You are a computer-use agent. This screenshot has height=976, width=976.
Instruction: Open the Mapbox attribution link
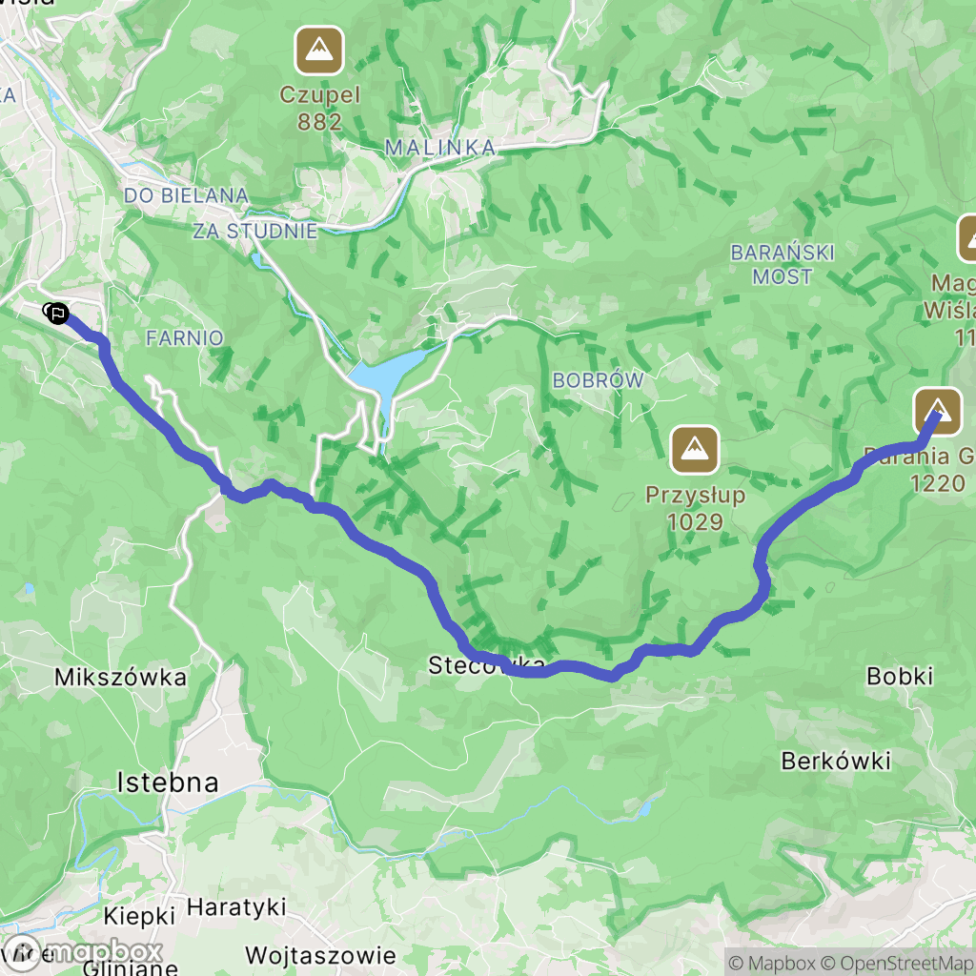coord(773,963)
